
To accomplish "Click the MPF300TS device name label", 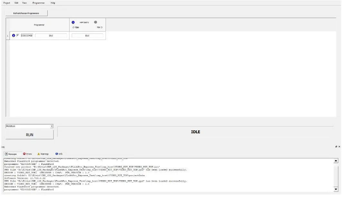I will (x=84, y=23).
